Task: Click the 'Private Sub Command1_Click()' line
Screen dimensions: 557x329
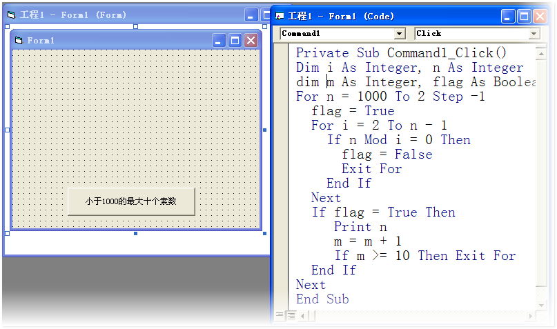Action: point(401,53)
